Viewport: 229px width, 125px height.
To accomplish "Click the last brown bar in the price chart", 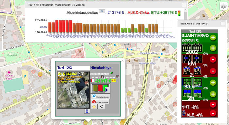I will point(157,28).
